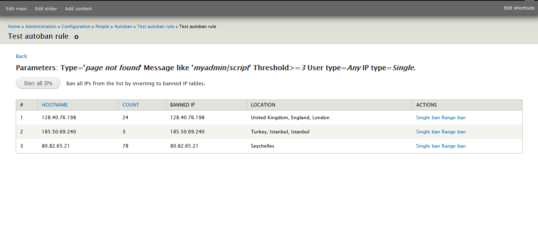The height and width of the screenshot is (249, 538).
Task: Open Edit main in the shortcuts bar
Action: pos(16,8)
